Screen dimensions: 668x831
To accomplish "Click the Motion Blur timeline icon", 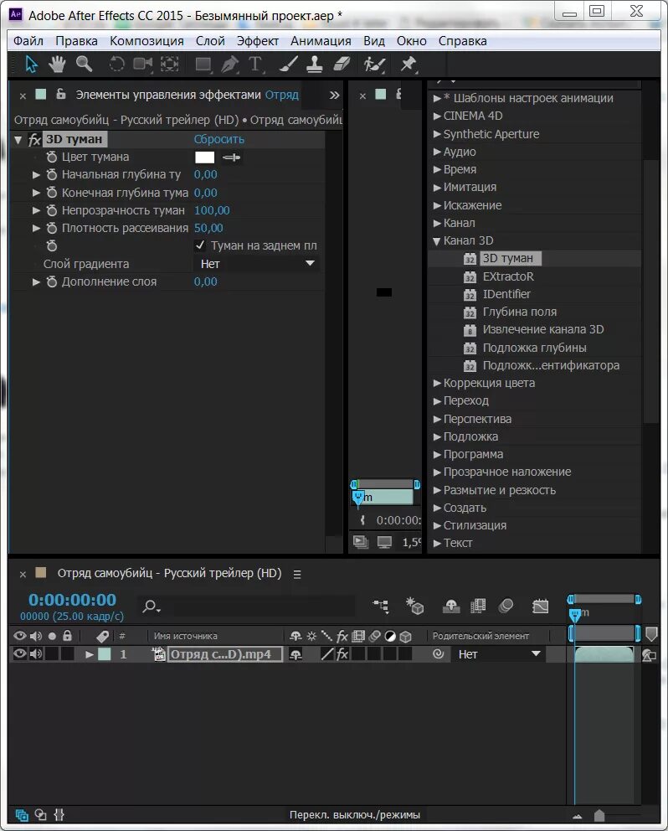I will point(506,606).
